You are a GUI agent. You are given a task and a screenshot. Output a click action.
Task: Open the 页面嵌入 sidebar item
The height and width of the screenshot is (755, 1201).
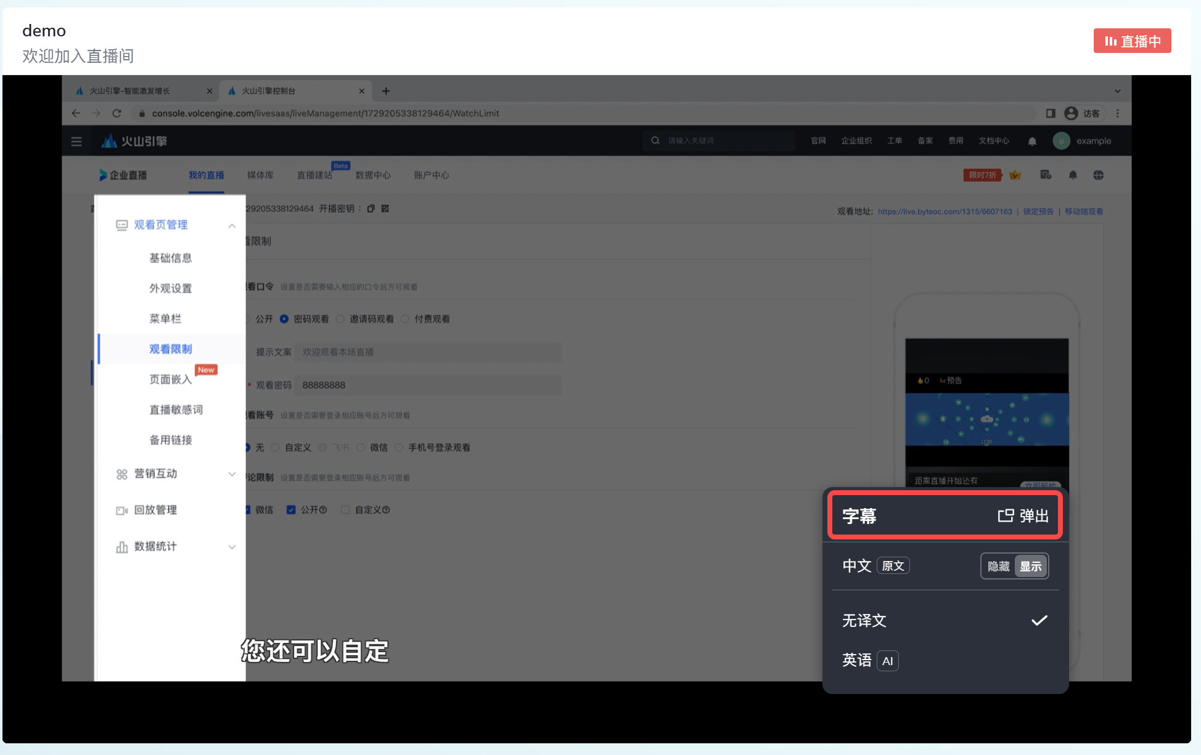click(x=171, y=379)
